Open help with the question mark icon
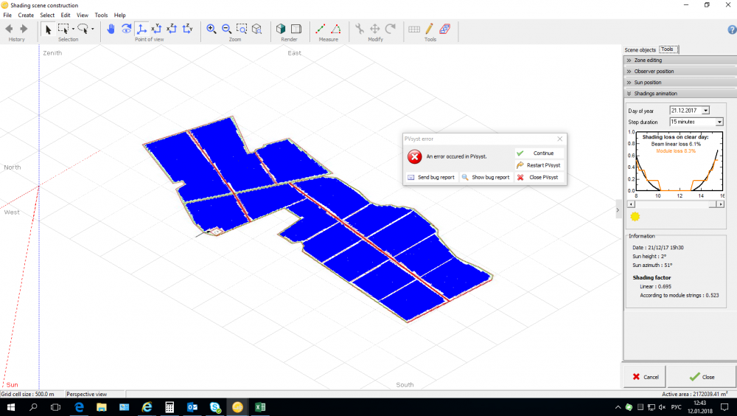 coord(732,30)
